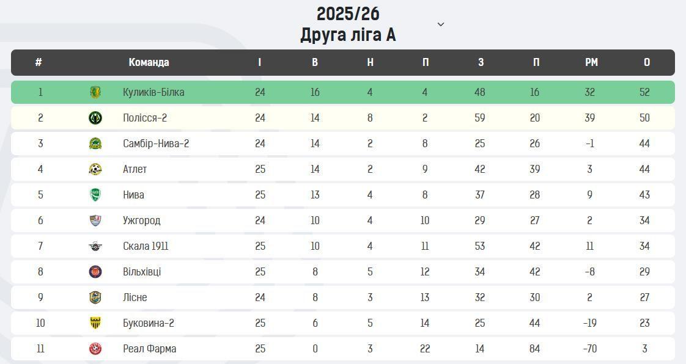The width and height of the screenshot is (686, 364).
Task: Open the Лісне team link
Action: click(135, 297)
